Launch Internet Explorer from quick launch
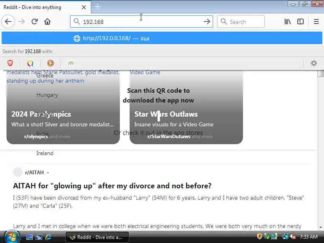 coord(48,237)
